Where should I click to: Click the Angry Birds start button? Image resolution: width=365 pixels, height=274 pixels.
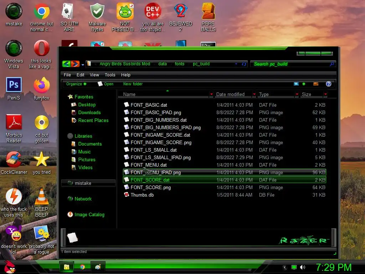[10, 267]
